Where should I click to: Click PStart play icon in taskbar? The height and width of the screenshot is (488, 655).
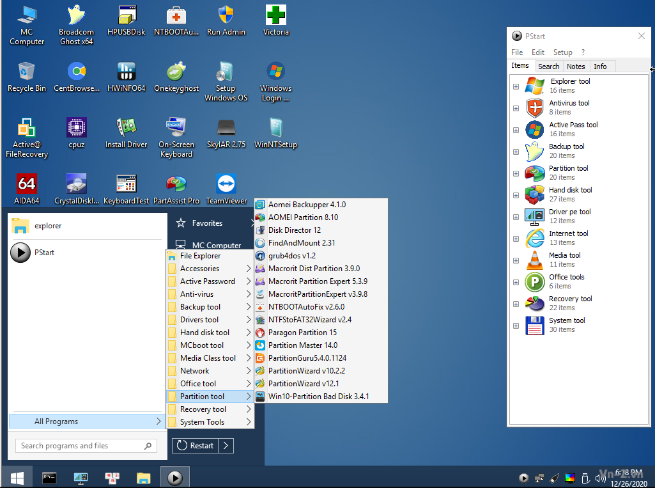coord(174,478)
